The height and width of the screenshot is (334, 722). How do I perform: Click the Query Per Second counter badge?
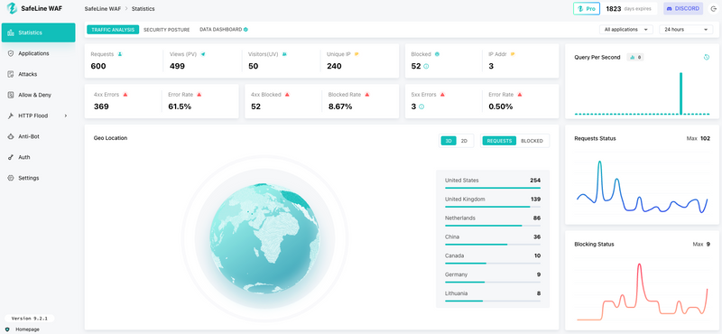[x=635, y=58]
